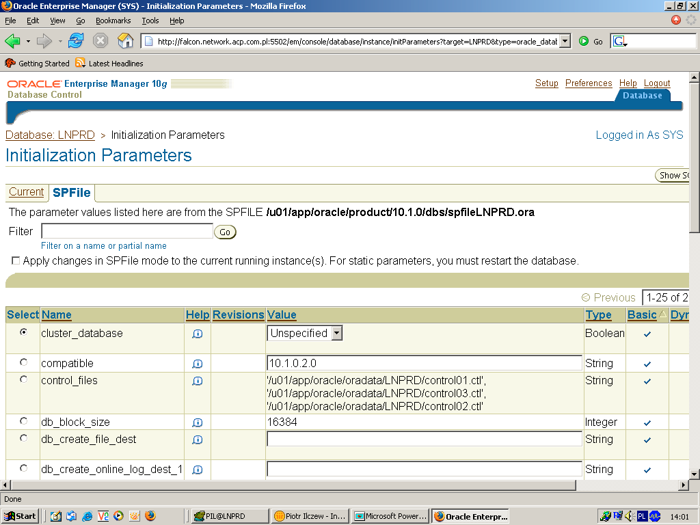Reload the page with the Refresh icon

[x=76, y=40]
